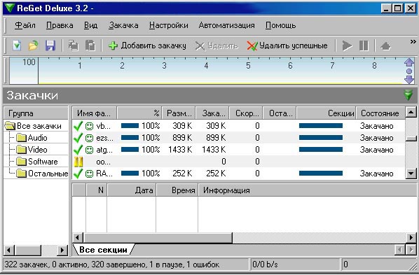Click Удалить успешные button

[287, 45]
